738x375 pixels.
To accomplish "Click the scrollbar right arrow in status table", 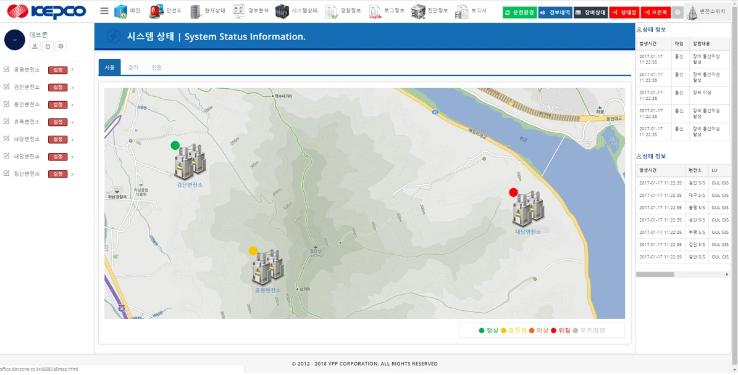I will tap(727, 274).
